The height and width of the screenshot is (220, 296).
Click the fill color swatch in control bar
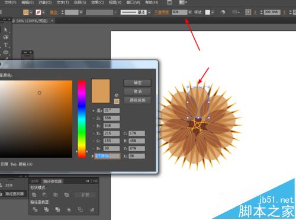26,12
